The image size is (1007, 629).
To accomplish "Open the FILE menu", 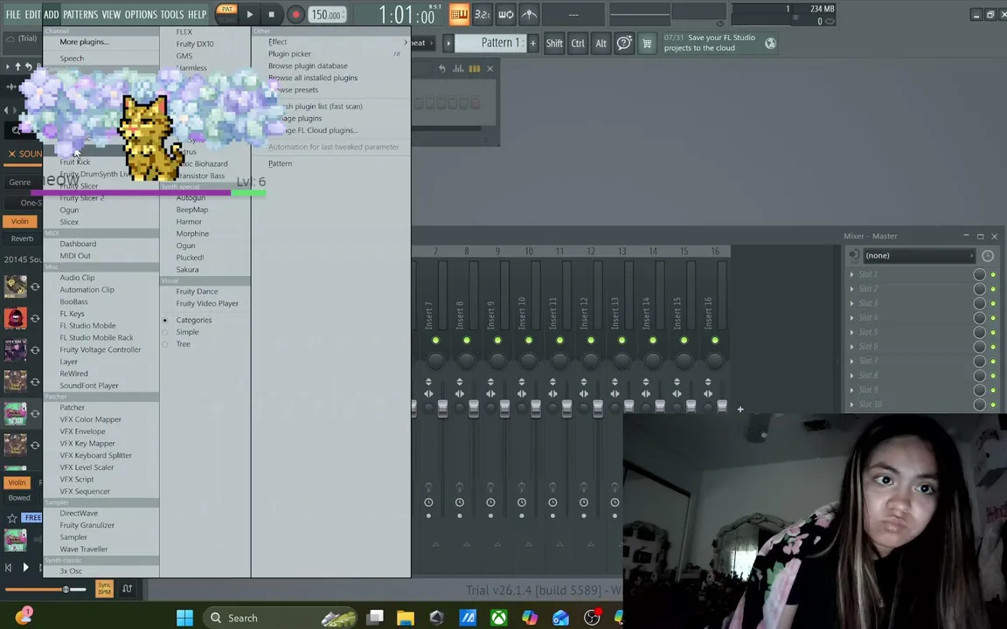I will click(13, 14).
